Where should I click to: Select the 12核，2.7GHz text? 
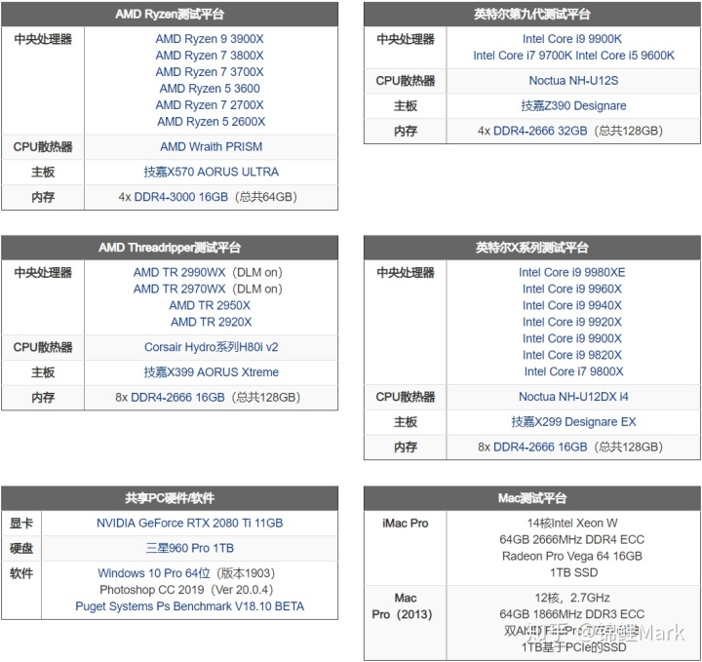tap(572, 598)
